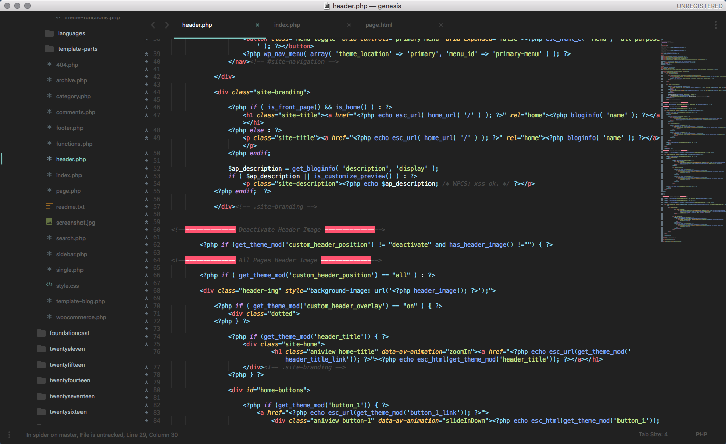Click the archive.php file type icon
The image size is (726, 444).
point(49,80)
